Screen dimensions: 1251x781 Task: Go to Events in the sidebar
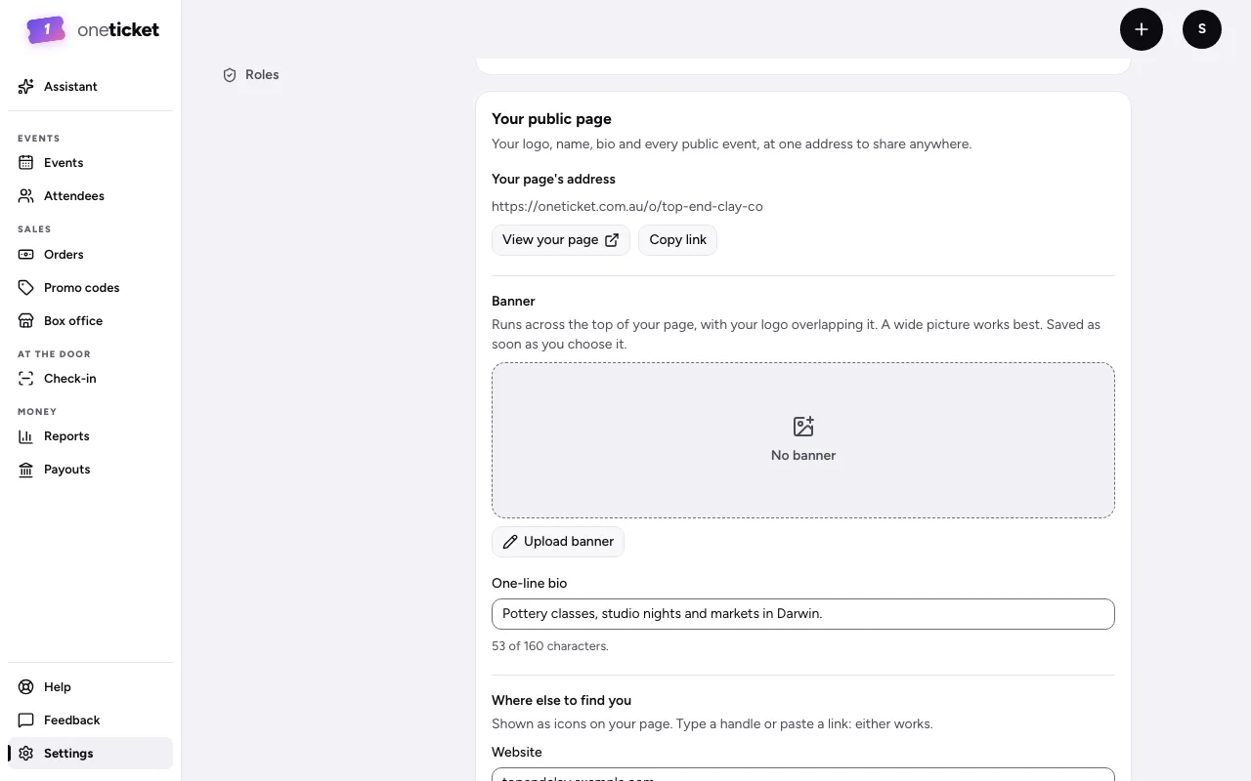point(90,163)
